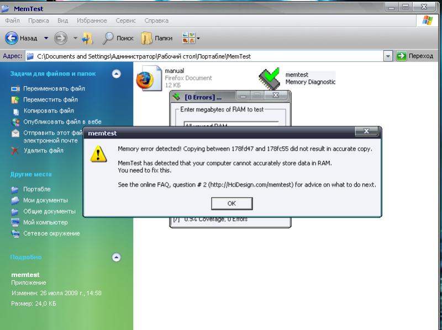Click the Up folder icon in toolbar
Viewport: 442px width, 330px height.
[87, 38]
